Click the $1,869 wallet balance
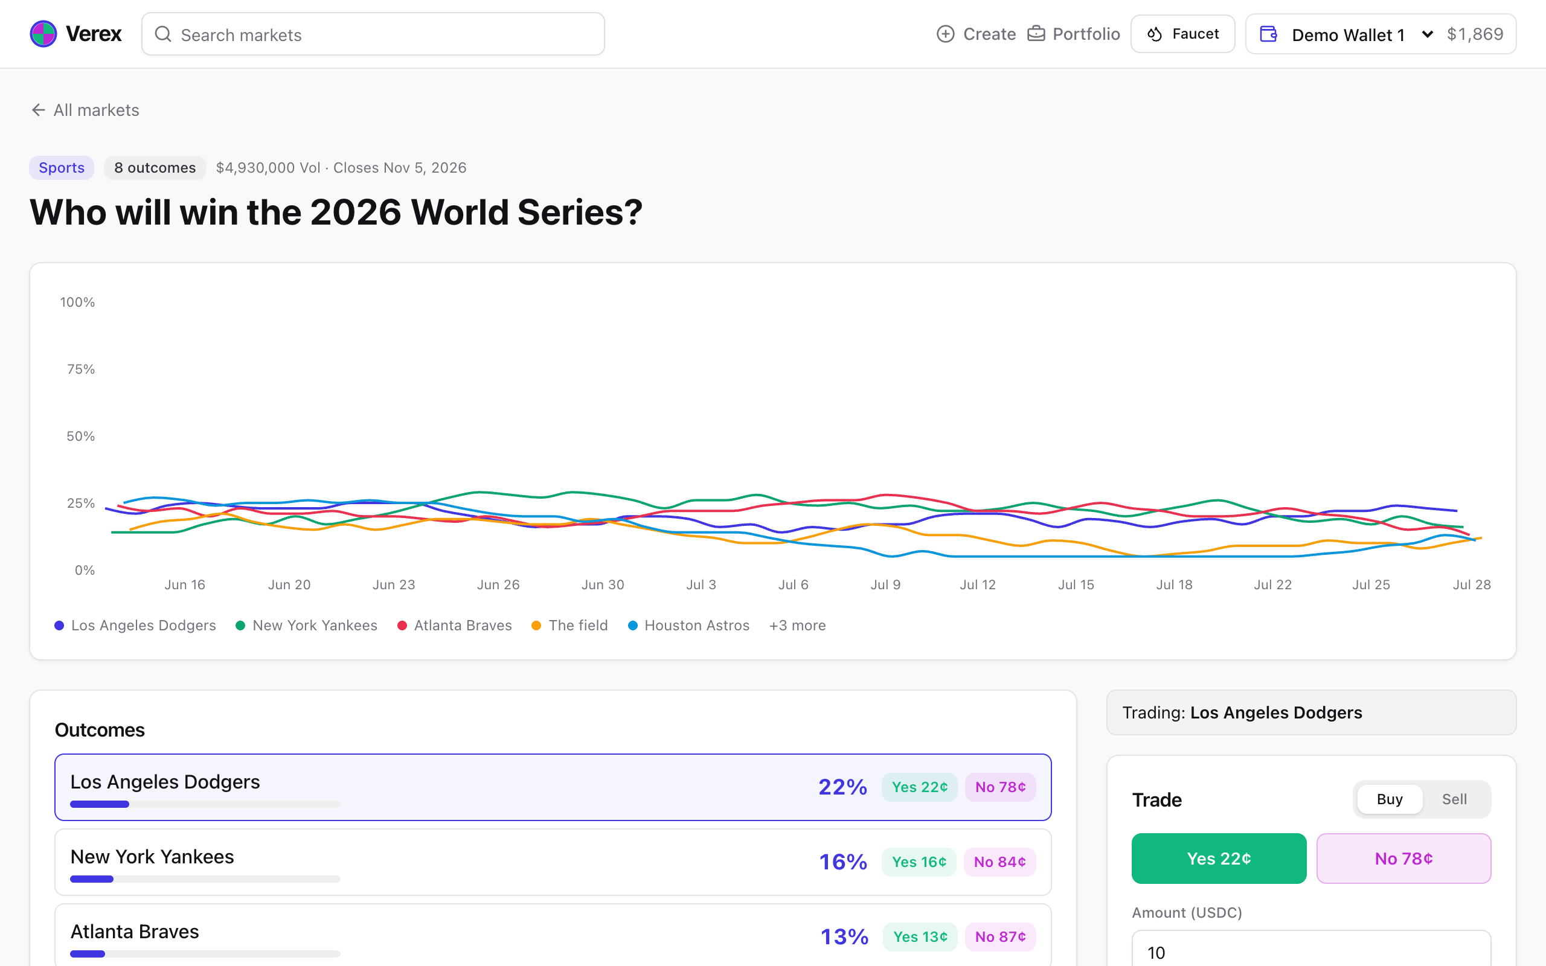Viewport: 1546px width, 966px height. coord(1475,34)
